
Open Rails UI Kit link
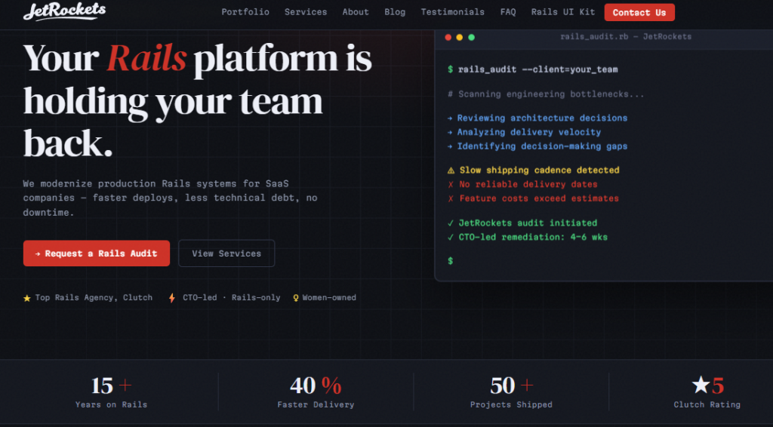pos(563,12)
